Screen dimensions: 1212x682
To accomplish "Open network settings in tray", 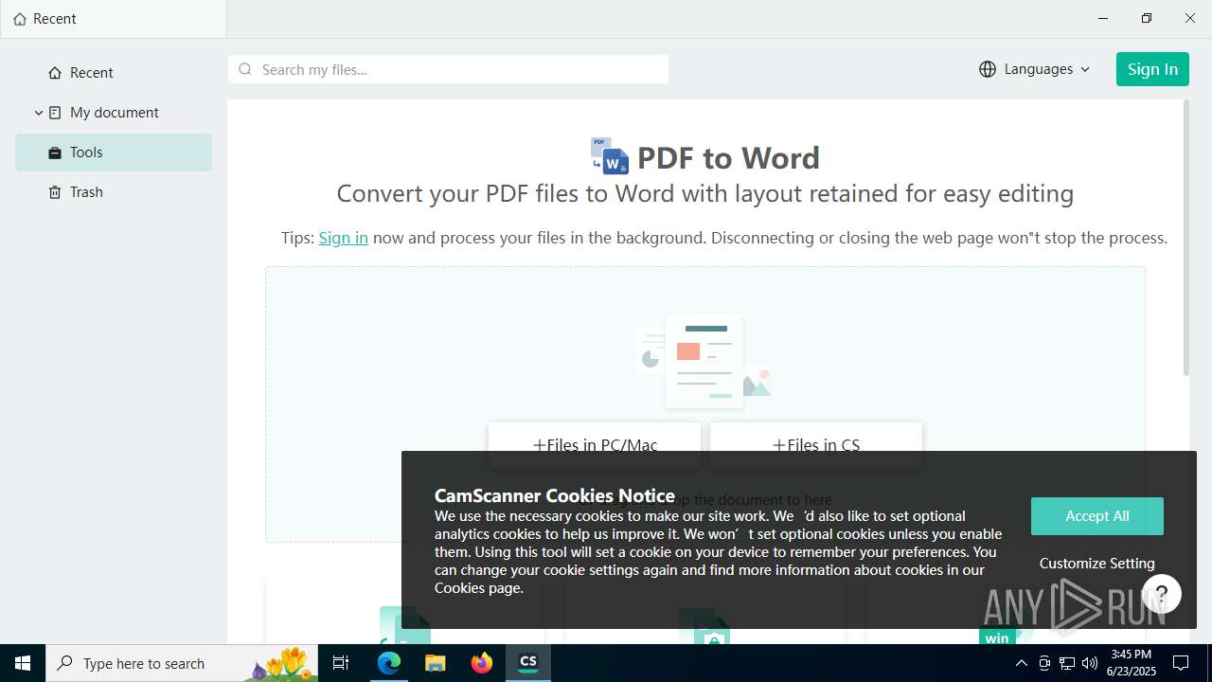I will coord(1067,663).
